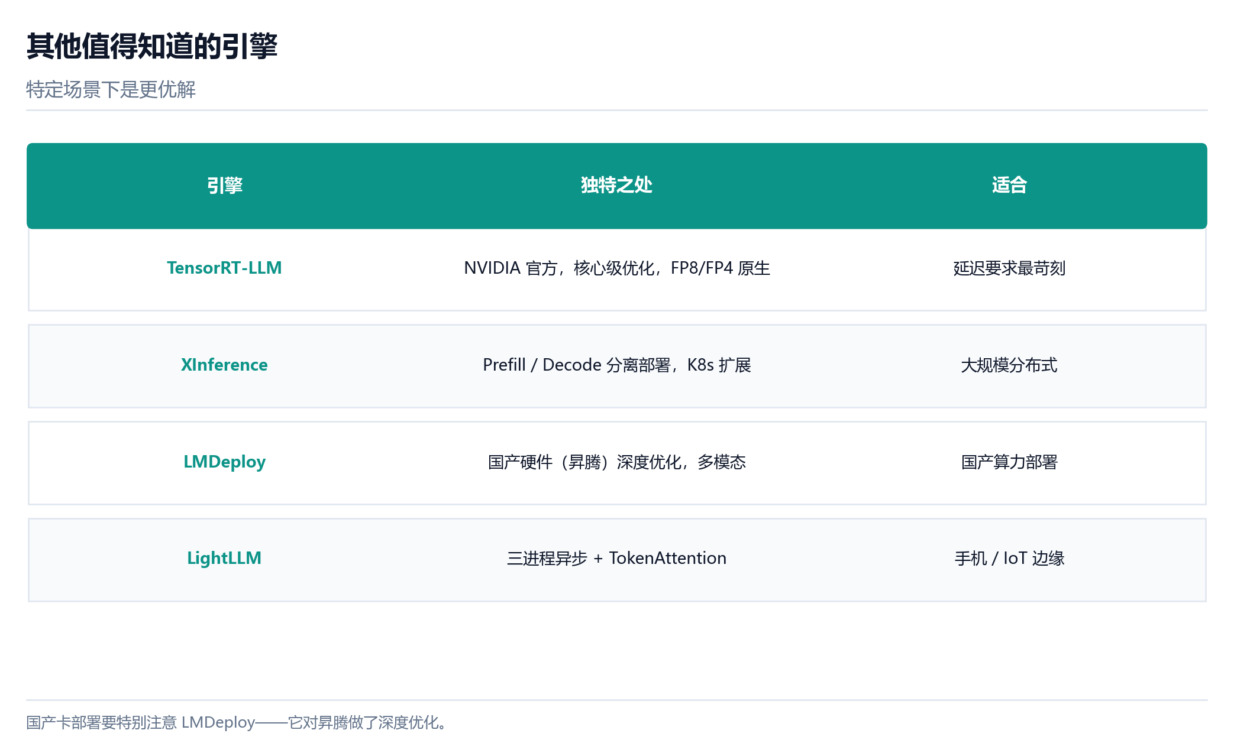Click the 适合 column header
Viewport: 1234px width, 743px height.
pos(1009,186)
